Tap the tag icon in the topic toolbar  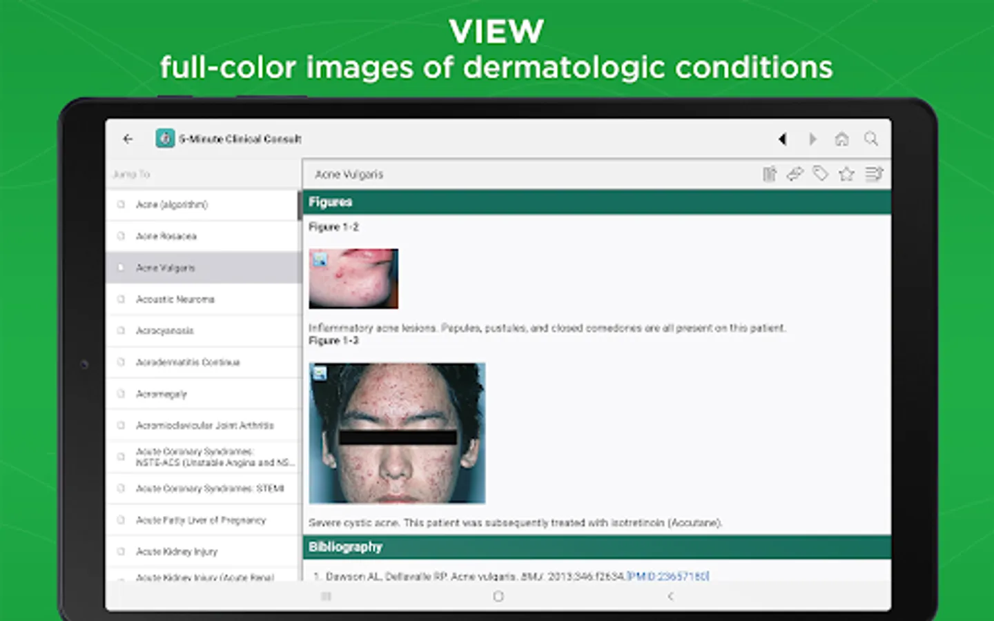click(x=820, y=174)
